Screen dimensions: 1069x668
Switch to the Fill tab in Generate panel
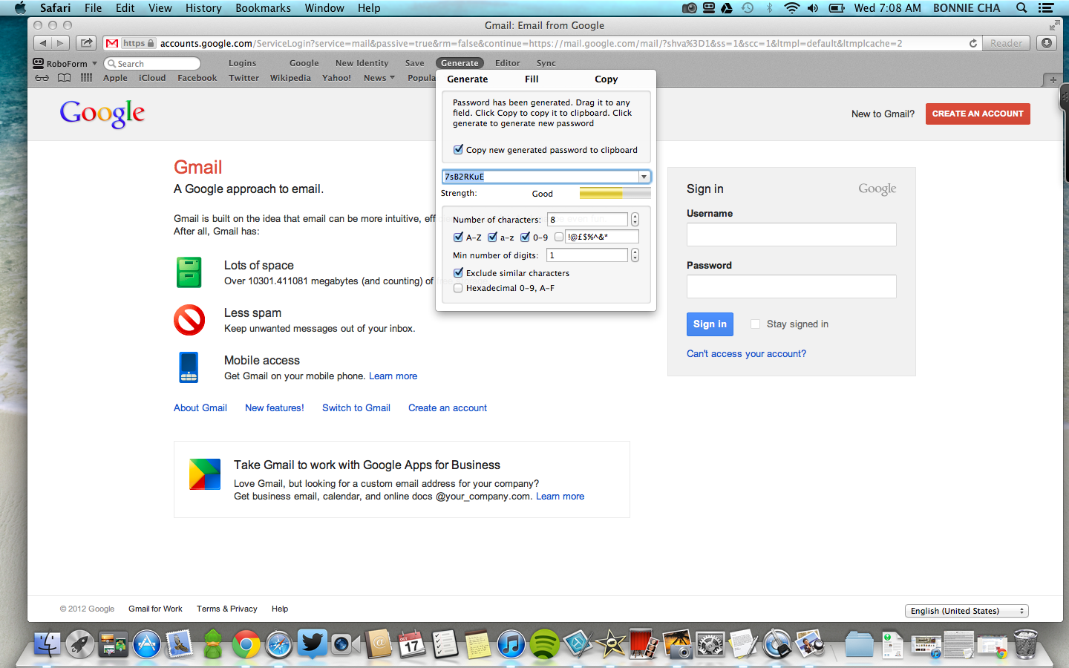click(532, 79)
